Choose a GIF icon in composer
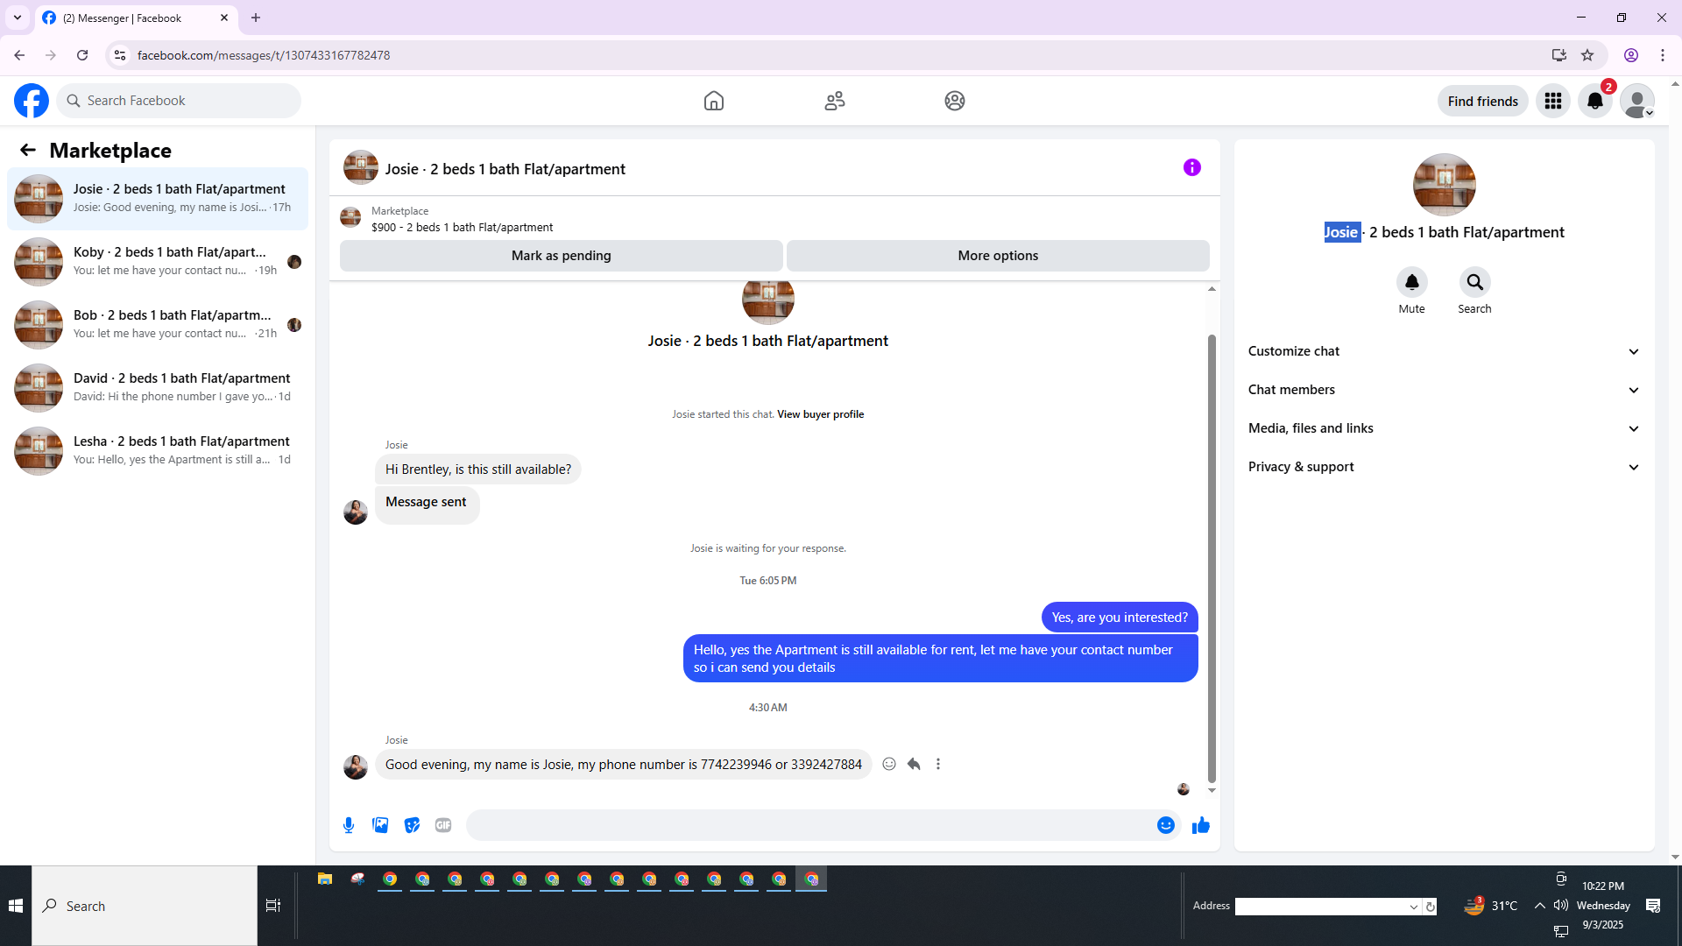Screen dimensions: 1682x946 [x=443, y=825]
